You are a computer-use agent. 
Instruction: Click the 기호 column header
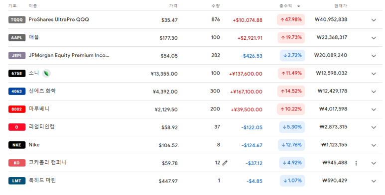point(12,5)
